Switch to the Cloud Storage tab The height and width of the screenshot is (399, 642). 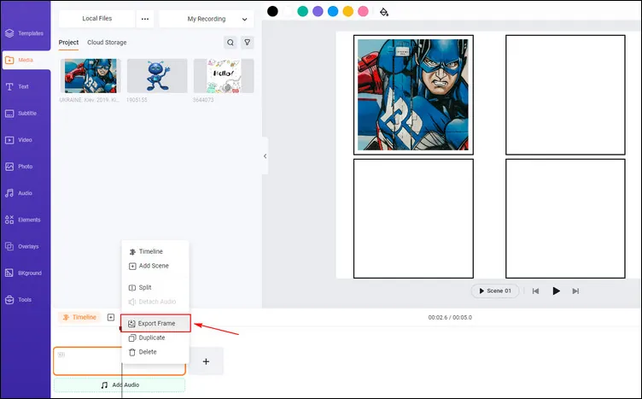tap(107, 42)
